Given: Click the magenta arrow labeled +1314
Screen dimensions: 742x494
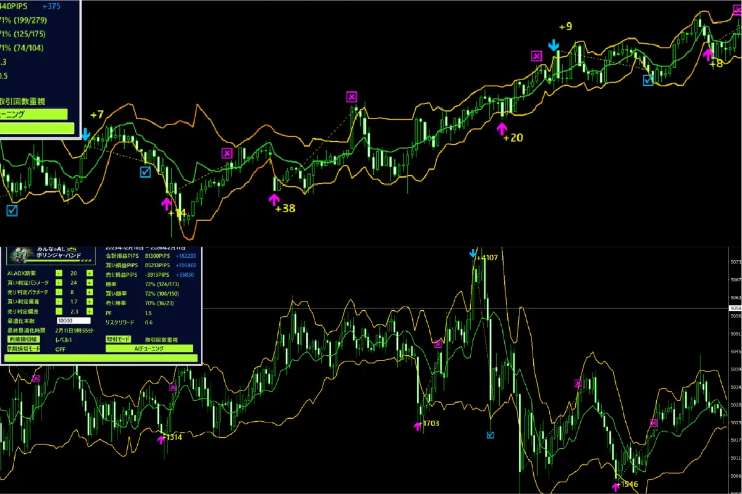Looking at the screenshot, I should pos(161,438).
